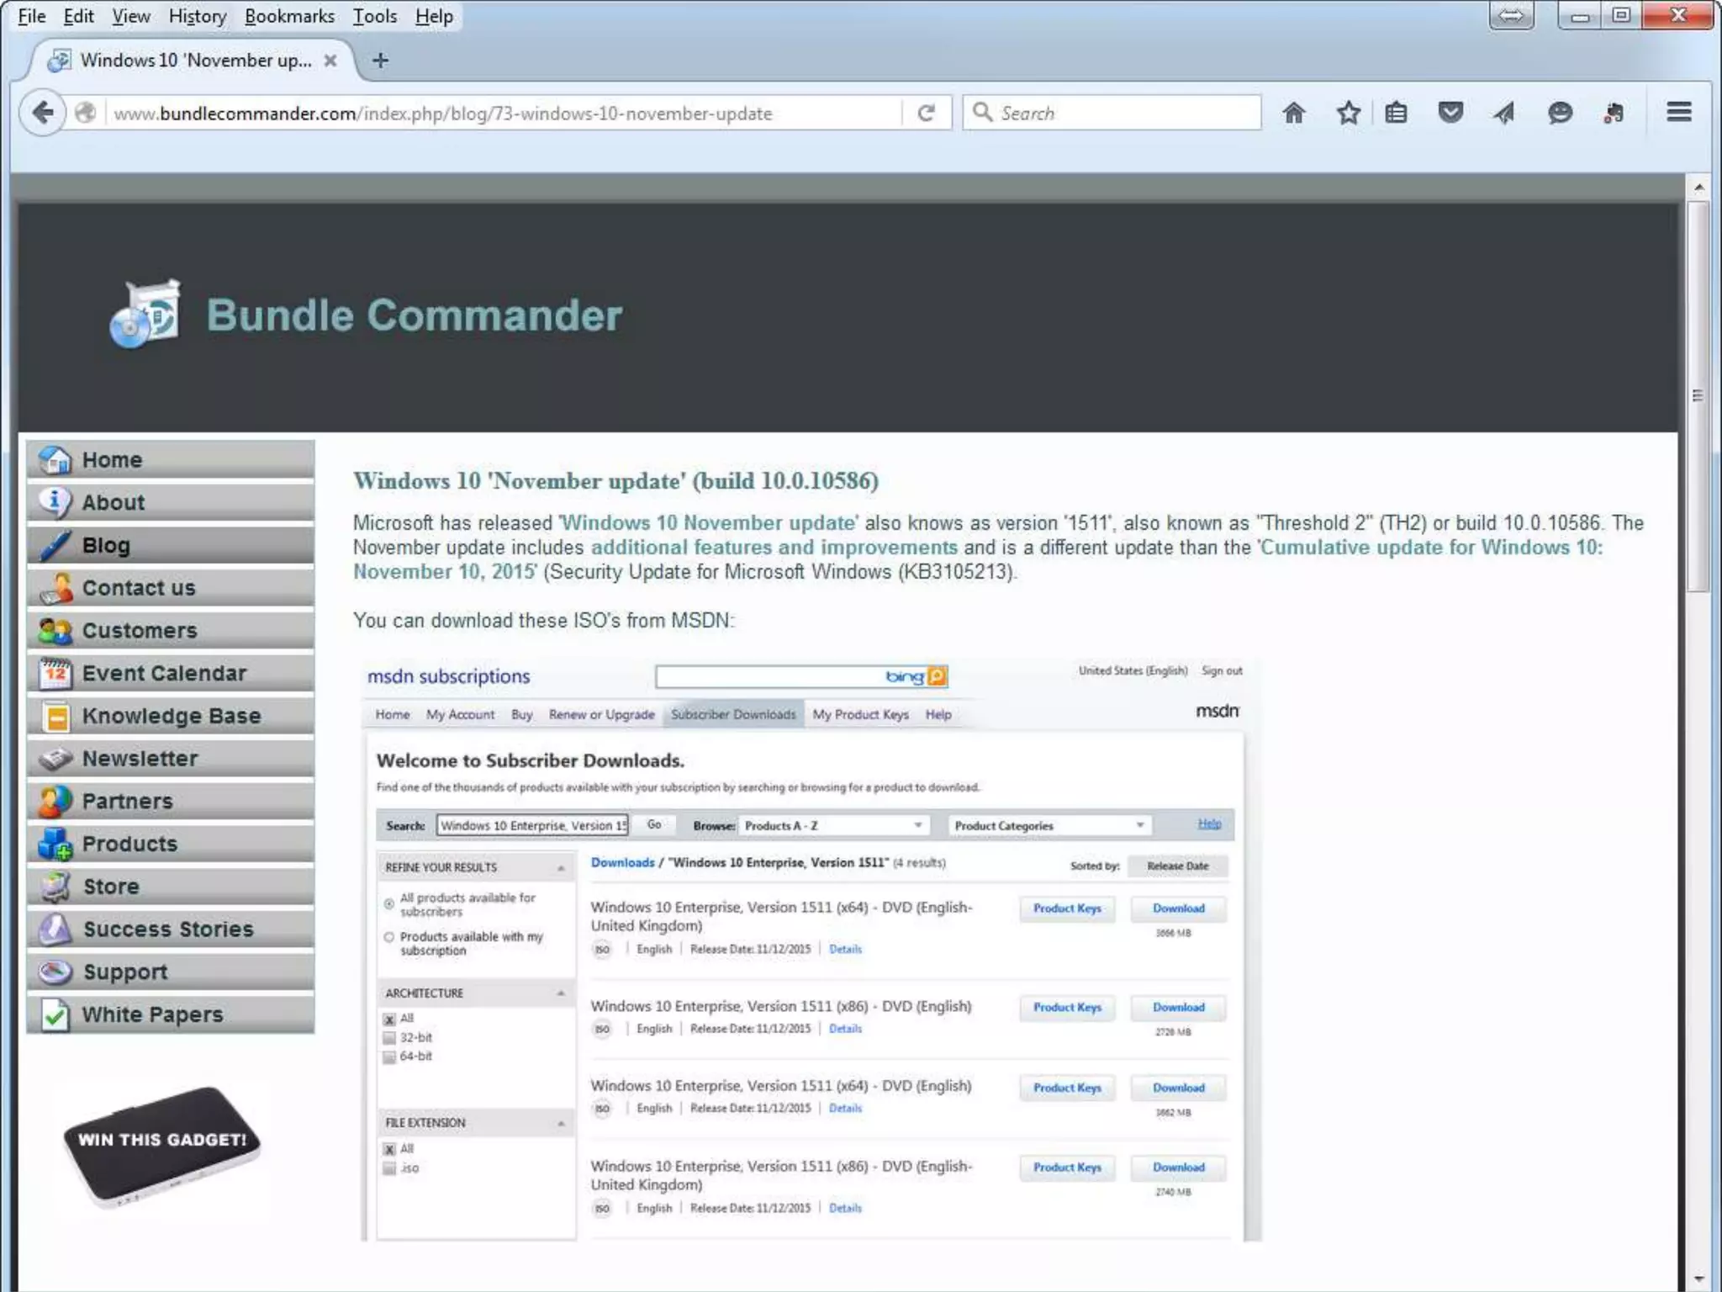
Task: Bookmark this page with star icon
Action: [1349, 113]
